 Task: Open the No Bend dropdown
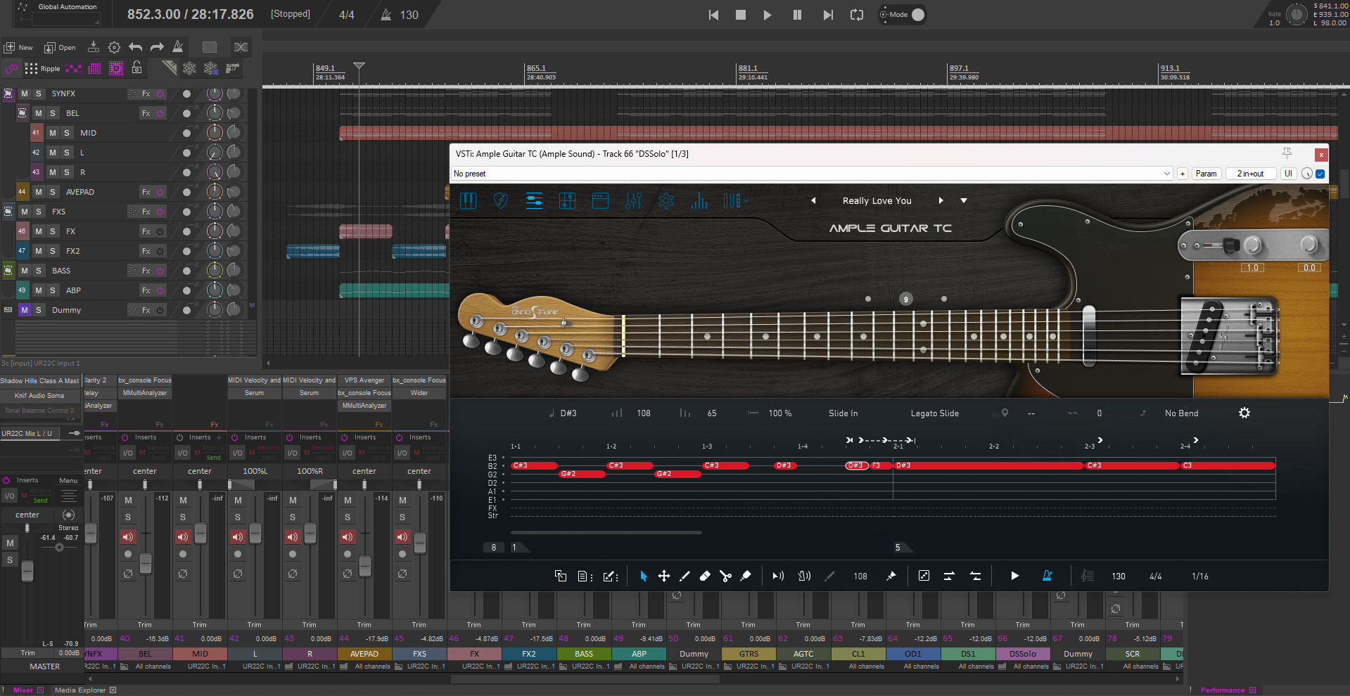(x=1182, y=413)
